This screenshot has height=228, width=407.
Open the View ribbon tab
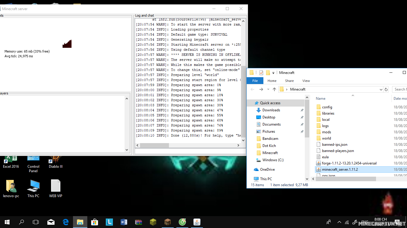(x=306, y=81)
